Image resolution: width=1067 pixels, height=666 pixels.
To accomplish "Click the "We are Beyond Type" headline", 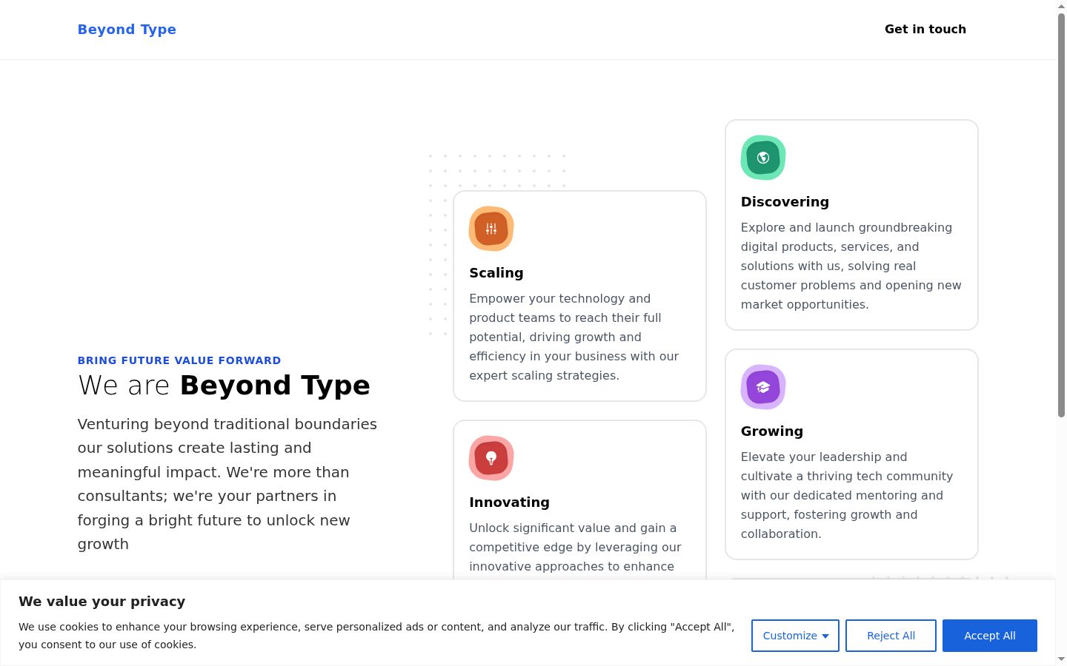I will coord(224,386).
